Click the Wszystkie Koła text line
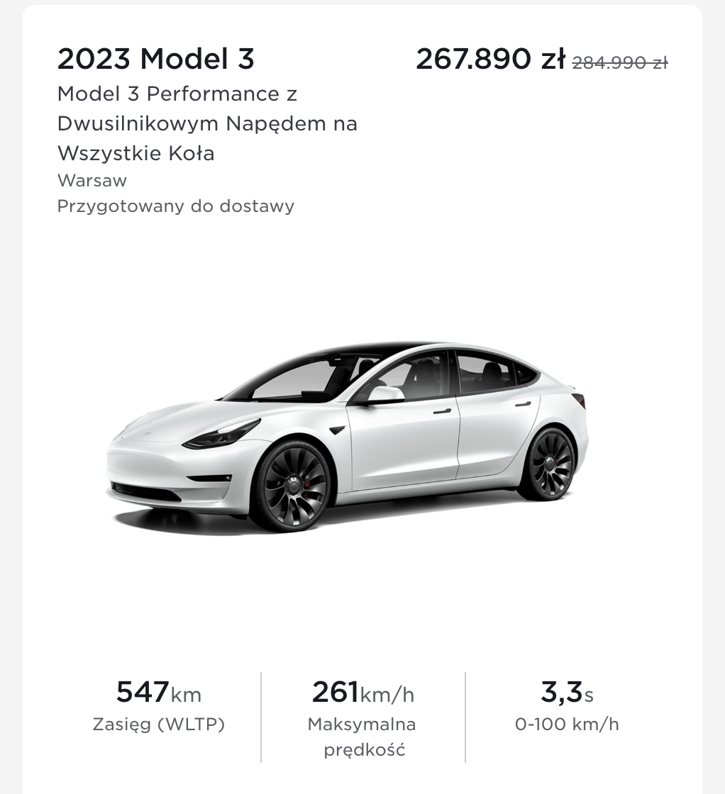725x794 pixels. [135, 153]
